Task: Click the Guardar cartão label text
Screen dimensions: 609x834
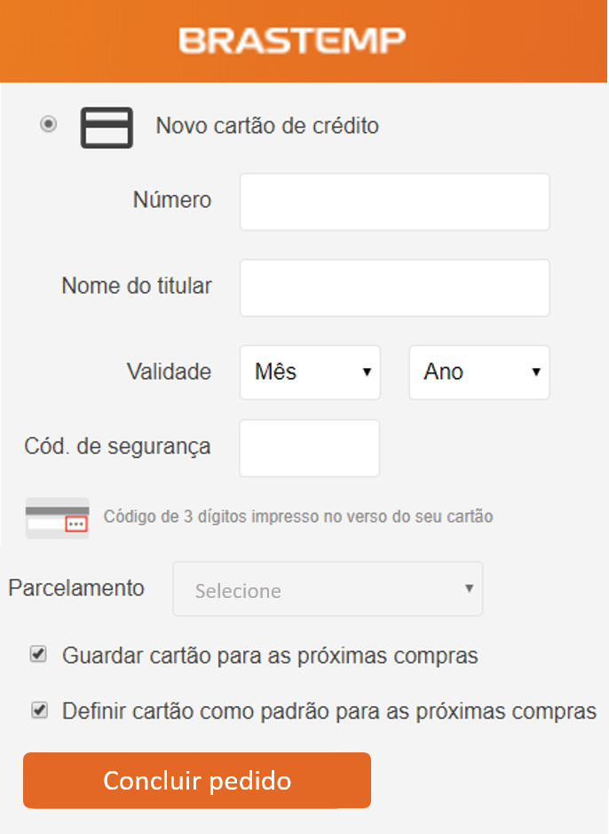Action: click(270, 656)
